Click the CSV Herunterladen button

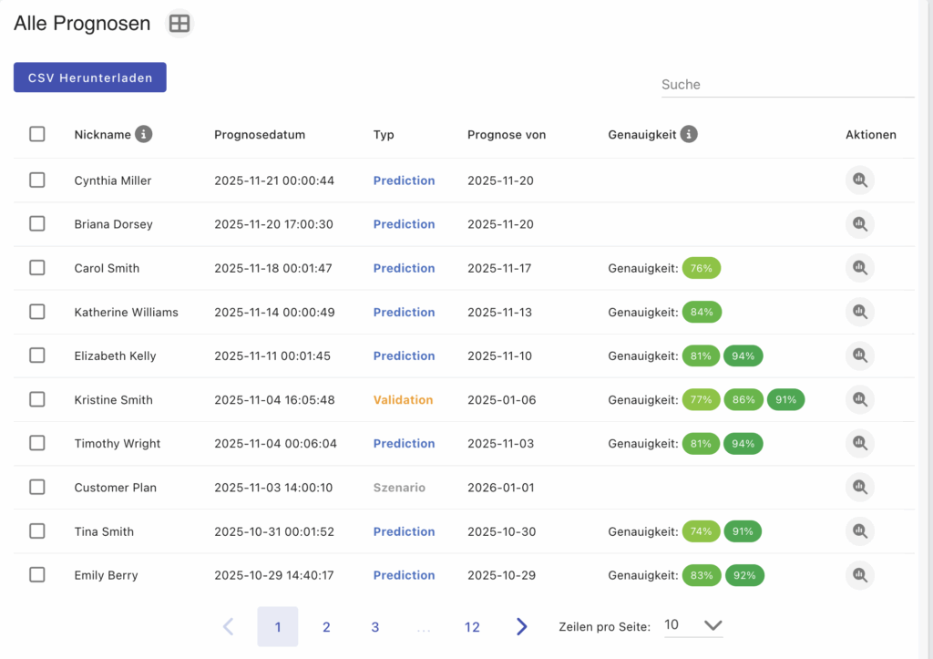(90, 77)
